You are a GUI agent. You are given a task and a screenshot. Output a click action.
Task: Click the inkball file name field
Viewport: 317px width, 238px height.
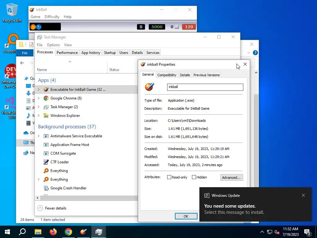(205, 87)
